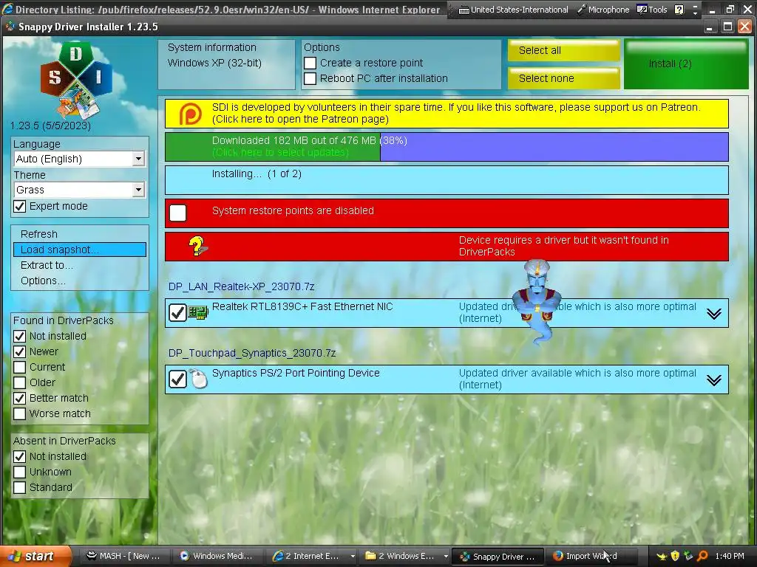Toggle the Newer filter checkbox
This screenshot has width=757, height=567.
click(x=20, y=351)
